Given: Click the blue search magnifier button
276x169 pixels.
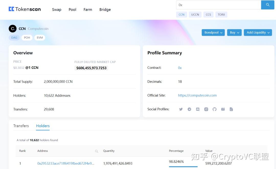Looking at the screenshot, I should point(268,5).
